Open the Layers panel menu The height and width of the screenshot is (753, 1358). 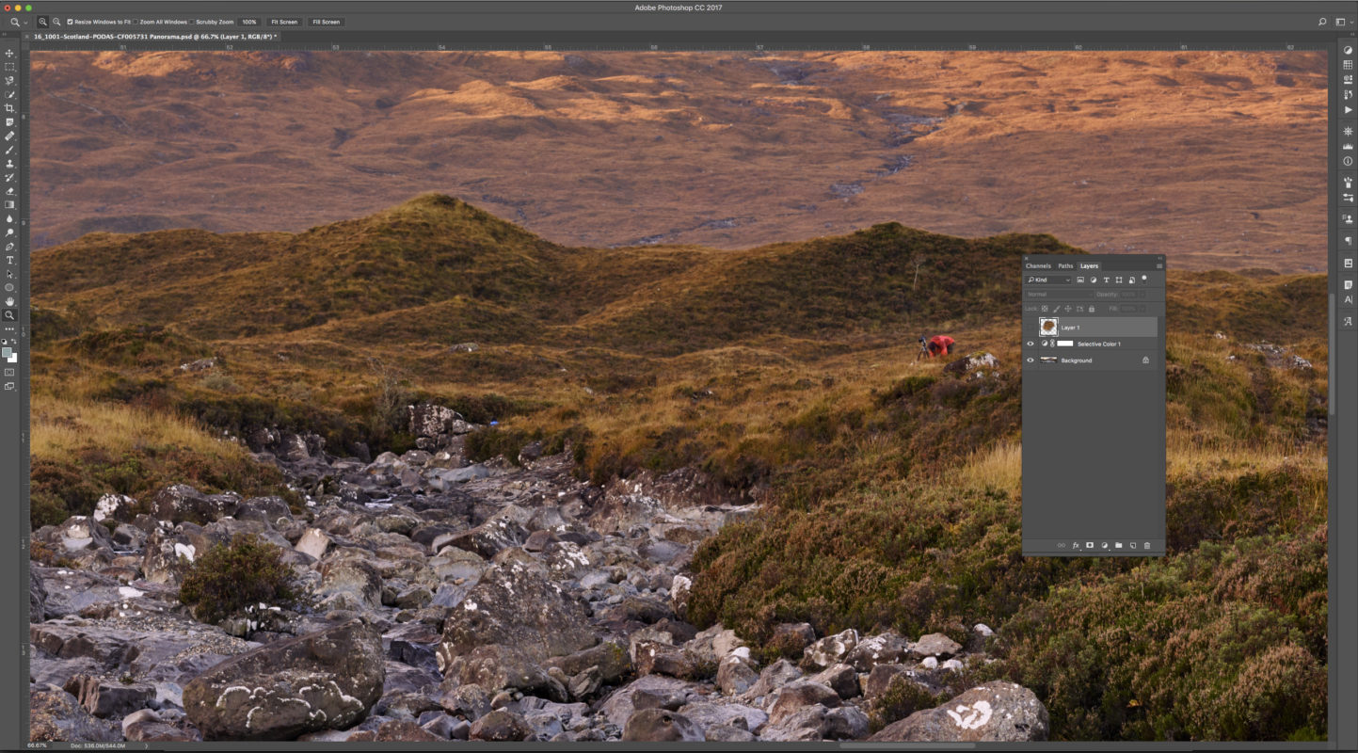click(1158, 265)
